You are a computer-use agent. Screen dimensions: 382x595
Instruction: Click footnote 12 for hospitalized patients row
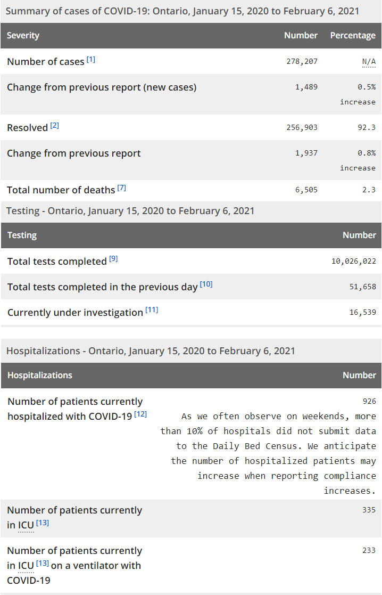coord(140,414)
